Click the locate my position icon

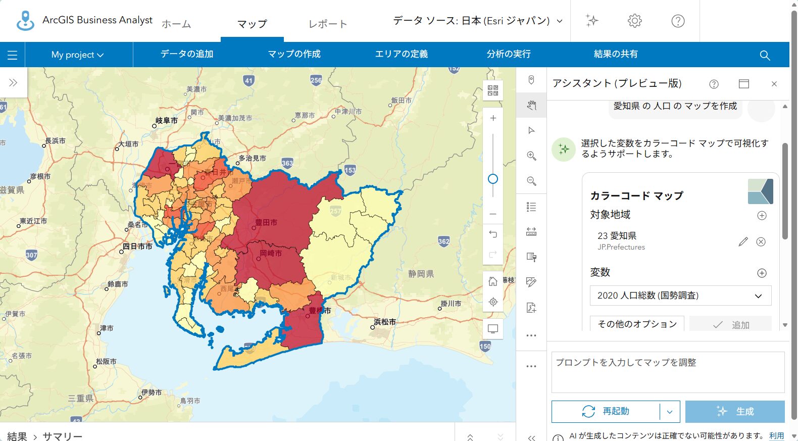click(493, 302)
